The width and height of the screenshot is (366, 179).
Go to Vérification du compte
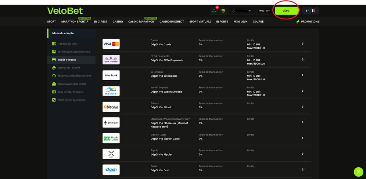point(71,100)
